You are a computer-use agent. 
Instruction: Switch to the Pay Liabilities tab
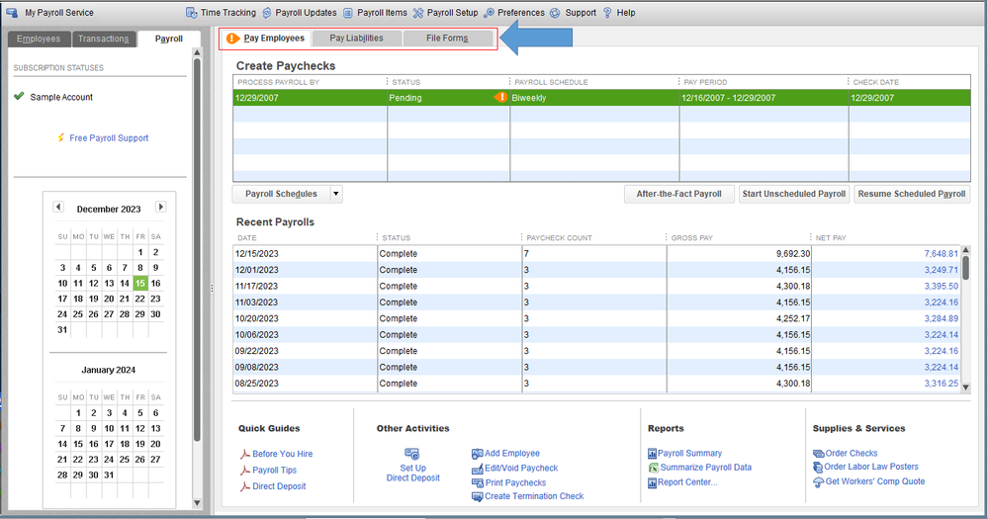(x=356, y=39)
